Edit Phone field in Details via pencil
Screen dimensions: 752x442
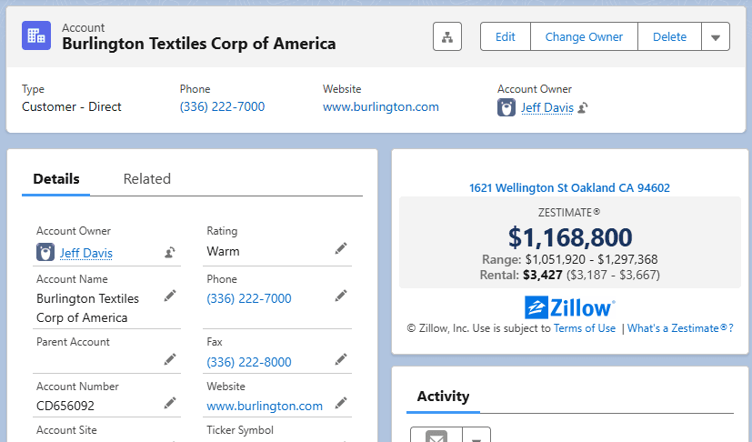tap(340, 296)
